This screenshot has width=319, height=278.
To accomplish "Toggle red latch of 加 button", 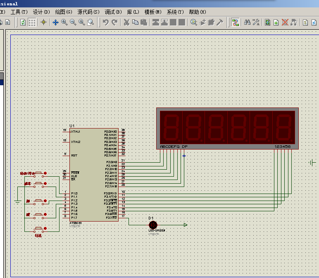I will click(x=45, y=201).
